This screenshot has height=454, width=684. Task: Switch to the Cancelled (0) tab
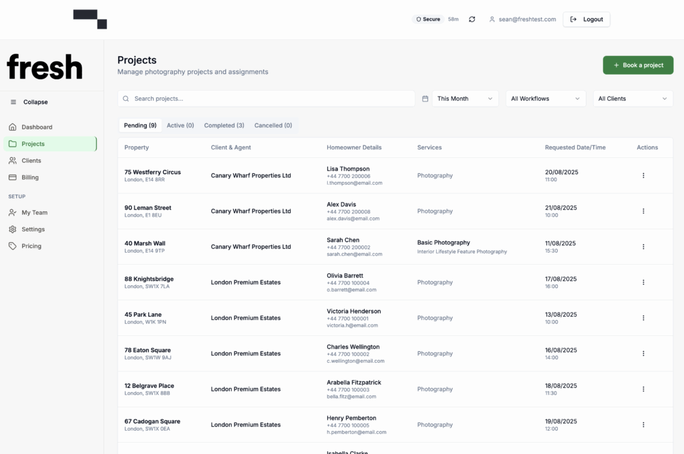[273, 125]
